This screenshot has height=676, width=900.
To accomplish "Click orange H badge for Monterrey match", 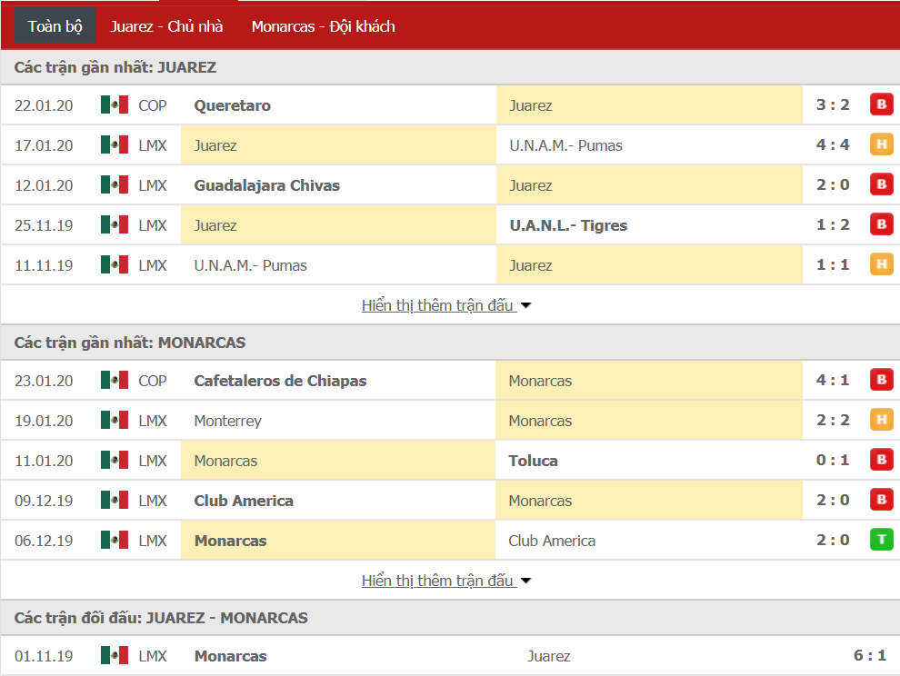I will [x=882, y=420].
